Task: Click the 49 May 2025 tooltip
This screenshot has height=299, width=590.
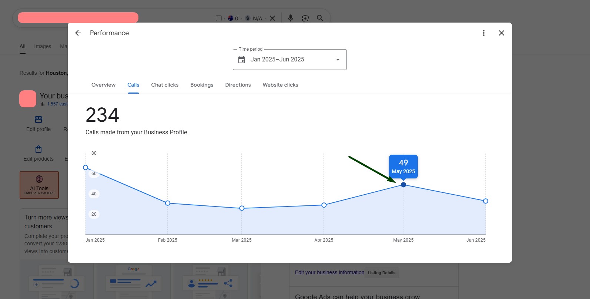Action: pos(403,167)
